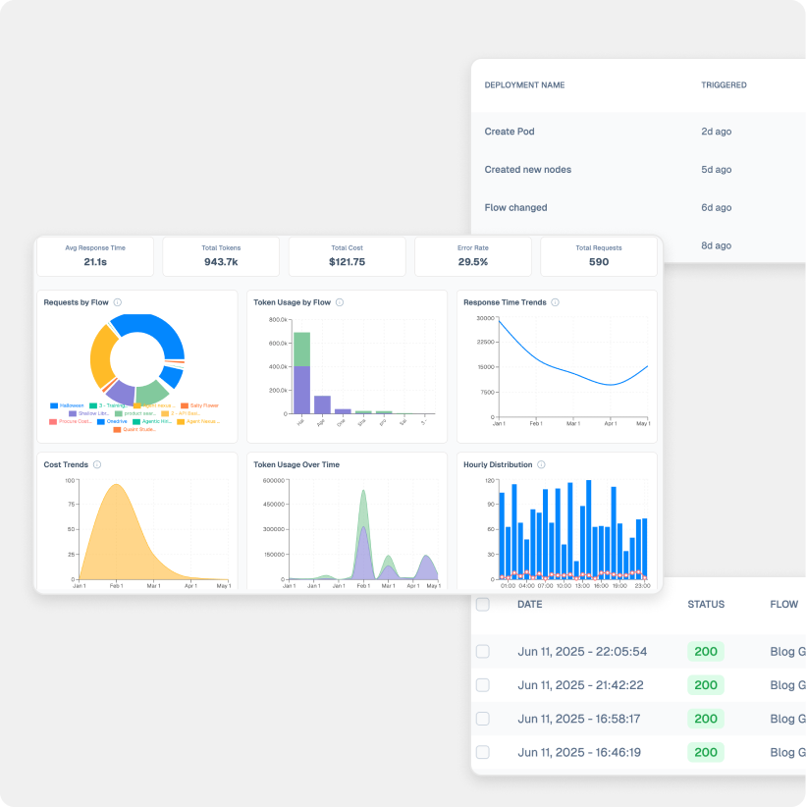Click the tall purple Hal bar in Token Usage
The image size is (806, 807).
click(301, 390)
